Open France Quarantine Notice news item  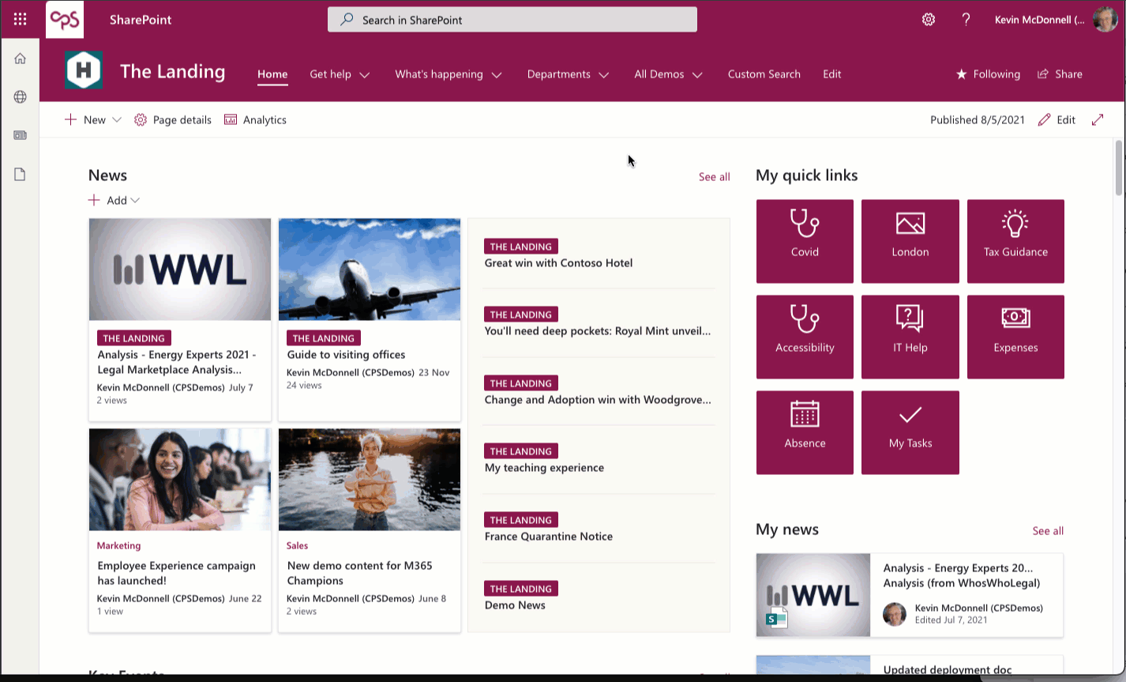pos(549,537)
